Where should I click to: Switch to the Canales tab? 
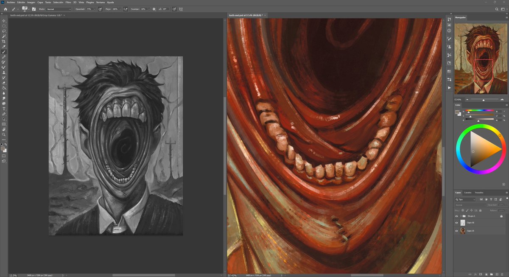467,193
